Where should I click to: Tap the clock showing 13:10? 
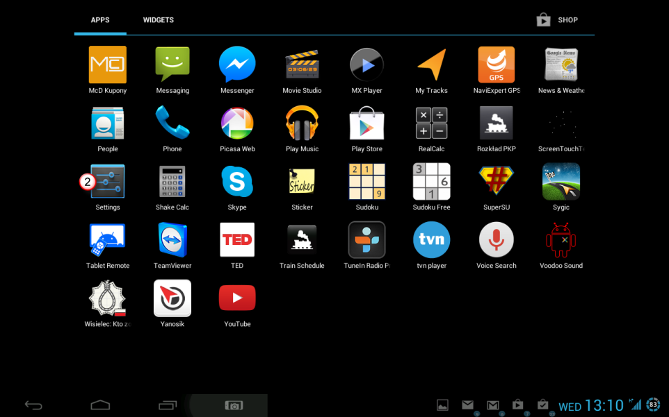click(x=604, y=405)
